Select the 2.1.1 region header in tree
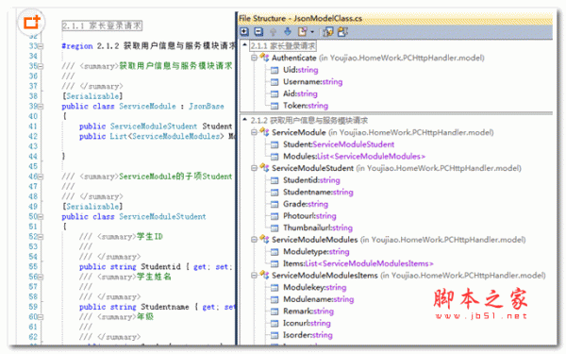The width and height of the screenshot is (566, 354). 283,46
